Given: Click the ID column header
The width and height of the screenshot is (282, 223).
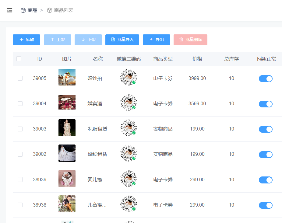Looking at the screenshot, I should coord(40,59).
